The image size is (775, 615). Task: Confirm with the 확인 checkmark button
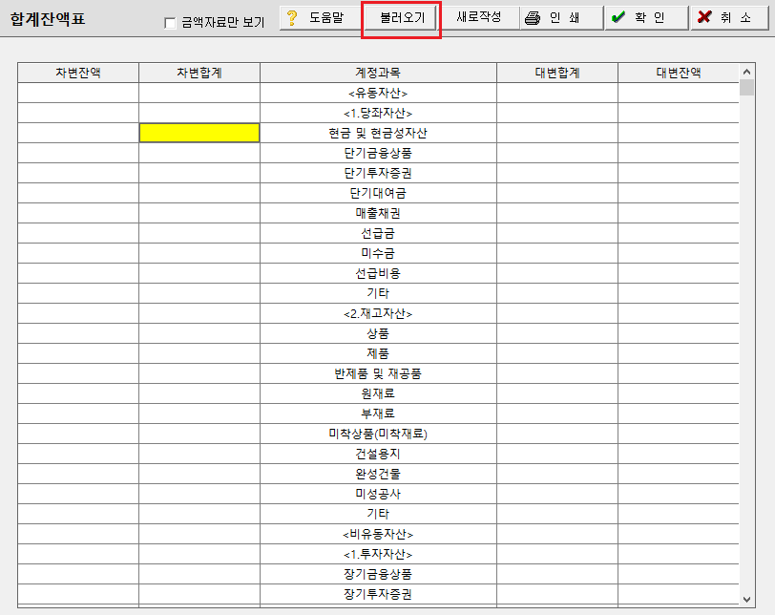646,18
